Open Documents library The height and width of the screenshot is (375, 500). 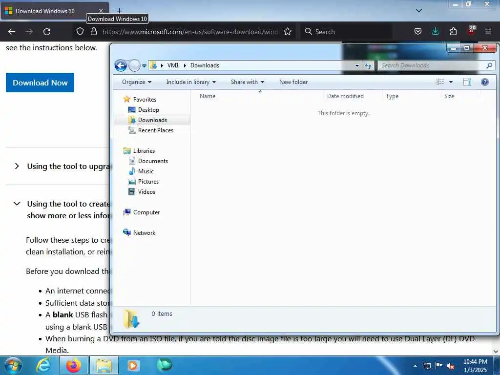click(x=153, y=161)
